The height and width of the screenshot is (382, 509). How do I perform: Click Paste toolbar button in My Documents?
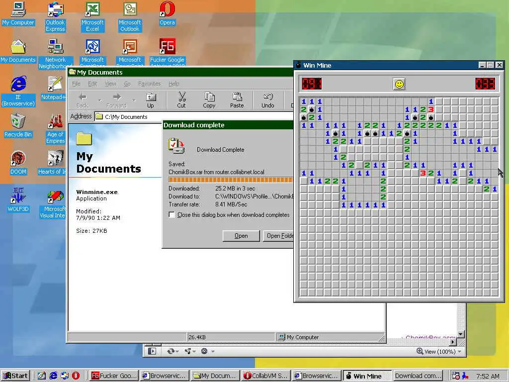click(x=237, y=100)
